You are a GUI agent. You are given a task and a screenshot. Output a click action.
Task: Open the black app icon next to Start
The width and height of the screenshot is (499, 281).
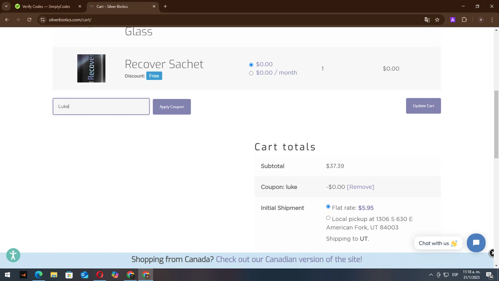click(x=23, y=275)
